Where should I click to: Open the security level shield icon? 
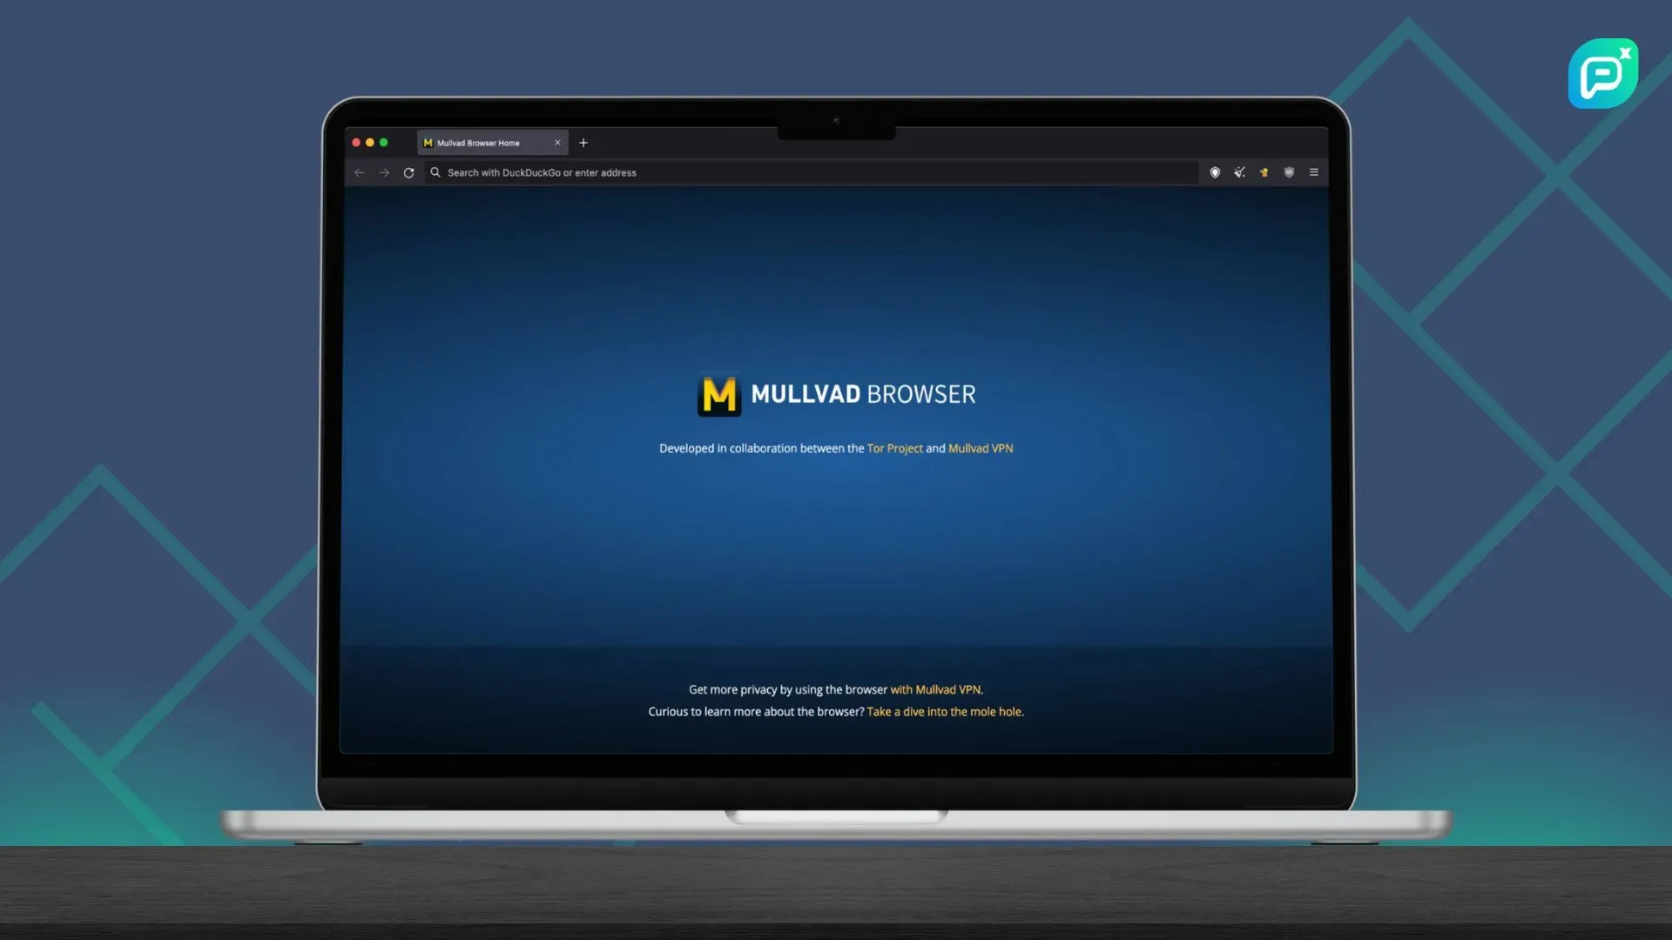[x=1215, y=172]
